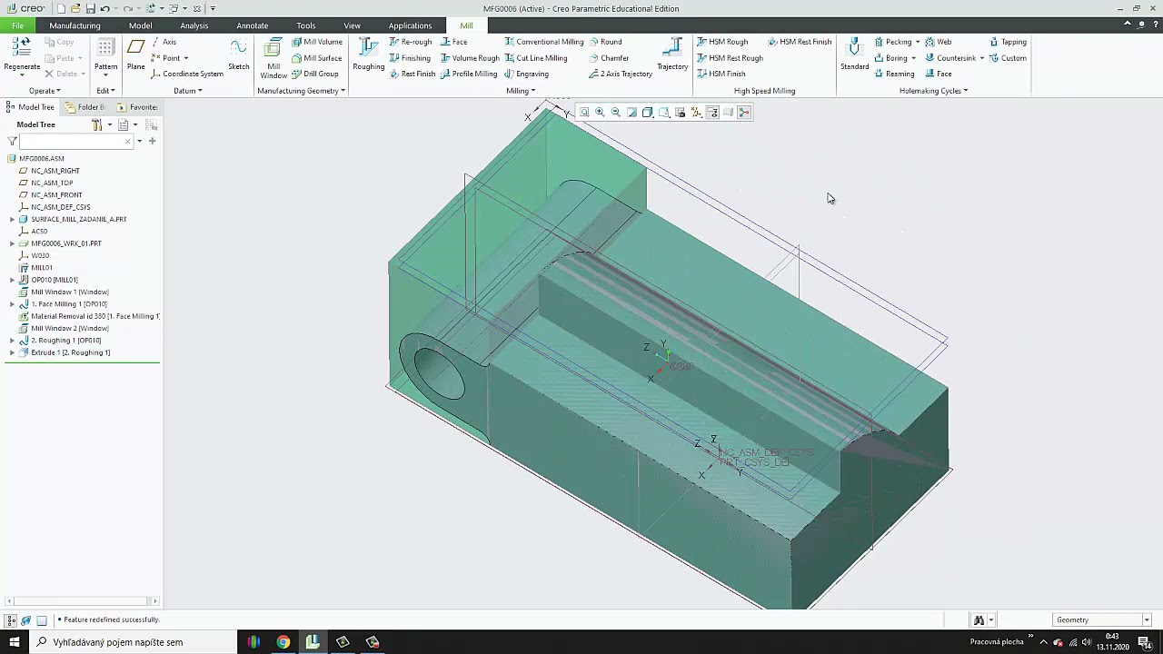Image resolution: width=1163 pixels, height=654 pixels.
Task: Open Chrome from the taskbar
Action: click(x=283, y=642)
